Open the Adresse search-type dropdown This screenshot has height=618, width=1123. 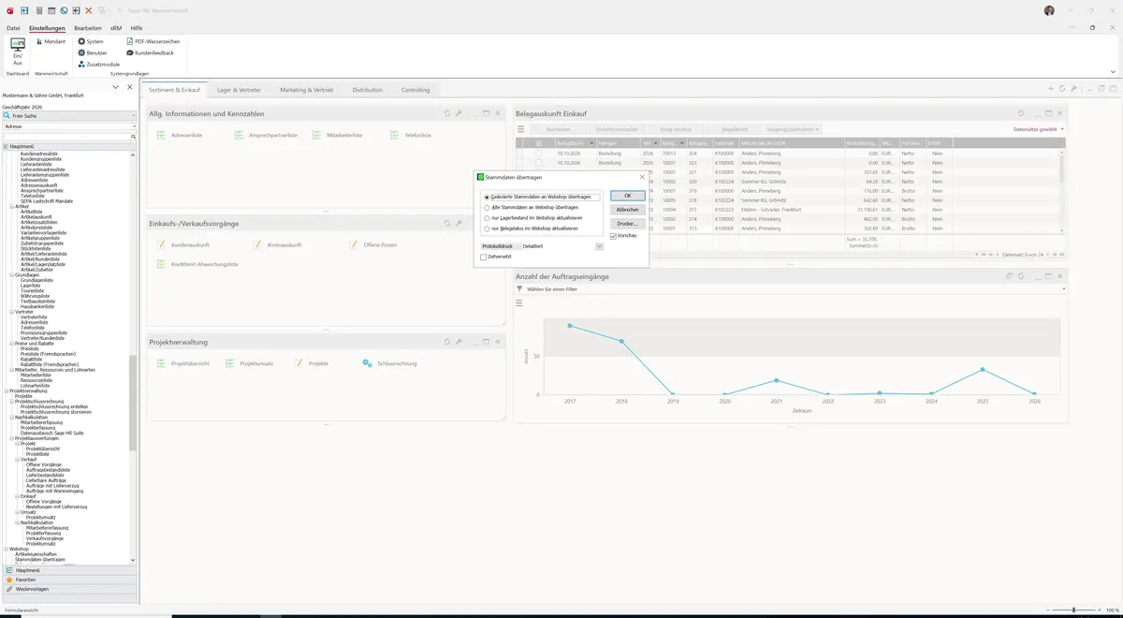point(69,125)
